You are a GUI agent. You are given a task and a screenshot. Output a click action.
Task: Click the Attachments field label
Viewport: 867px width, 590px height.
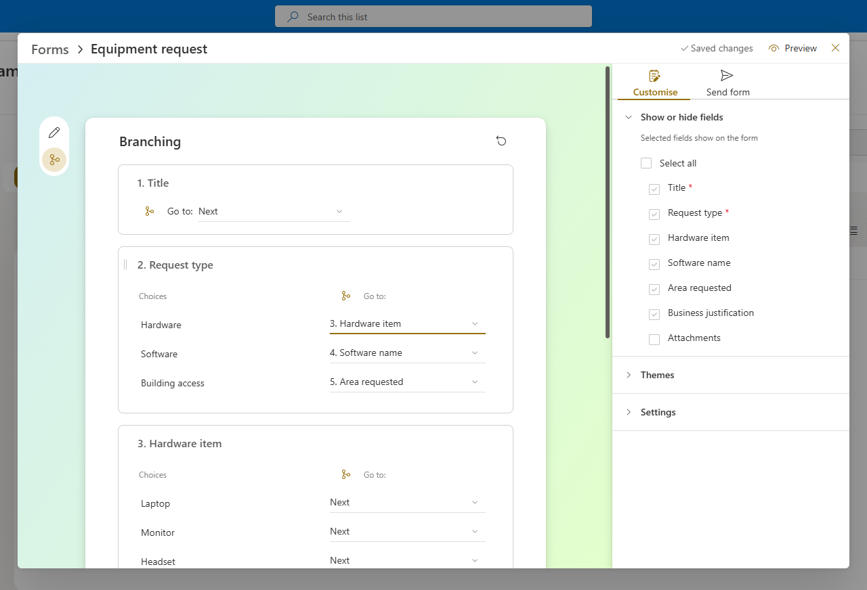tap(694, 338)
